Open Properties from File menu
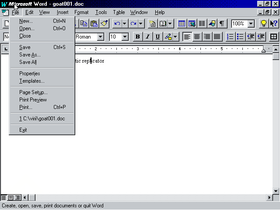This screenshot has height=210, width=280. tap(42, 73)
